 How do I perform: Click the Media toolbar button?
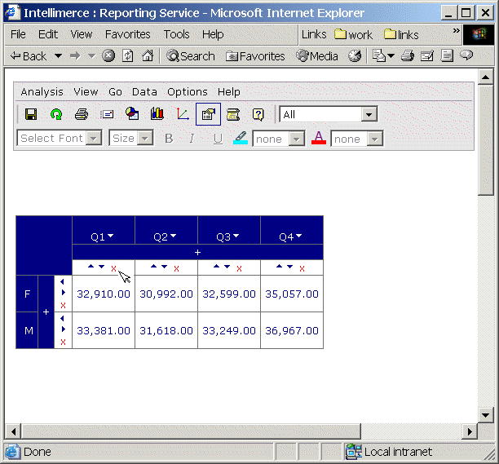point(317,56)
